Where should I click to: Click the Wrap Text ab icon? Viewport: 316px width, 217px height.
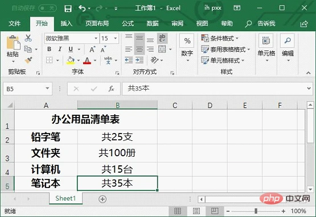click(162, 38)
